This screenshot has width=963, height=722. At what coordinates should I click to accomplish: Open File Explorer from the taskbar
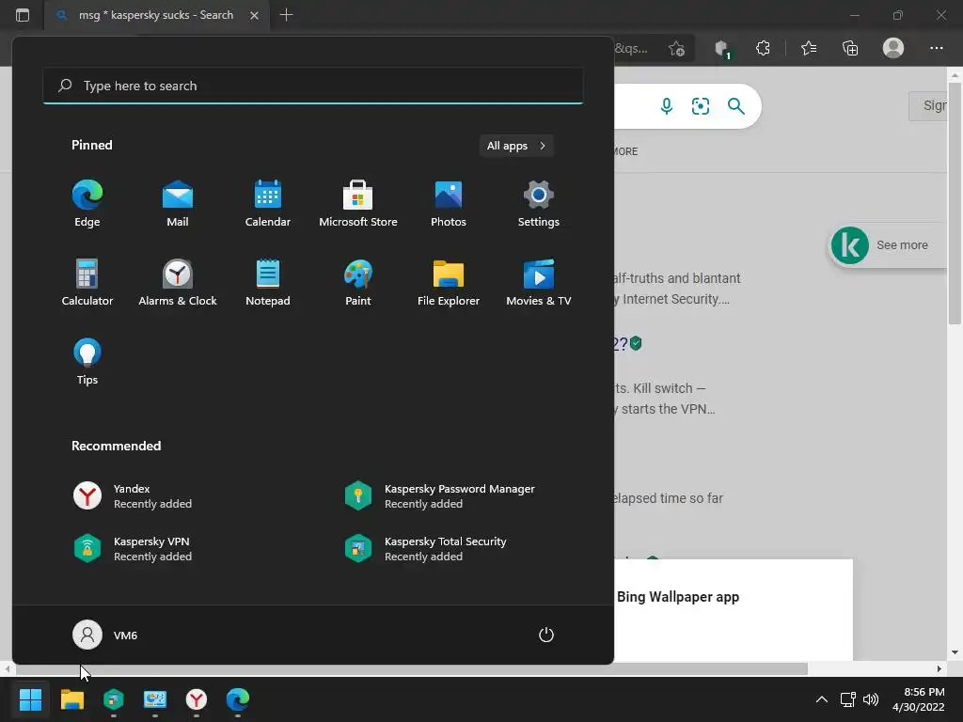tap(71, 699)
